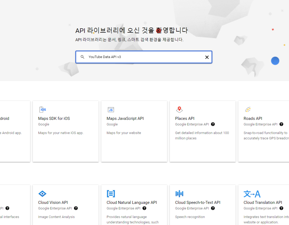
Task: Click the Cloud Natural Language API document icon
Action: point(111,194)
